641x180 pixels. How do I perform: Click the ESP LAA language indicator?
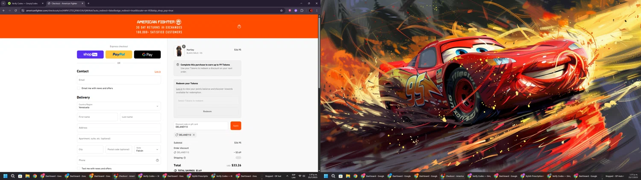coord(294,176)
